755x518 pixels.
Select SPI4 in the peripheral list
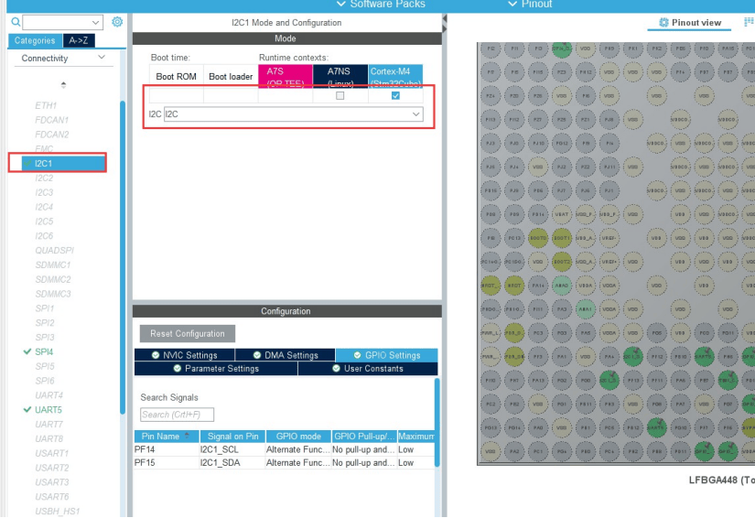click(44, 352)
